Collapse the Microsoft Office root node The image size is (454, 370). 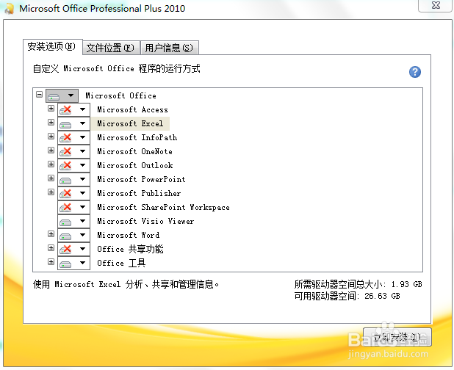(40, 94)
